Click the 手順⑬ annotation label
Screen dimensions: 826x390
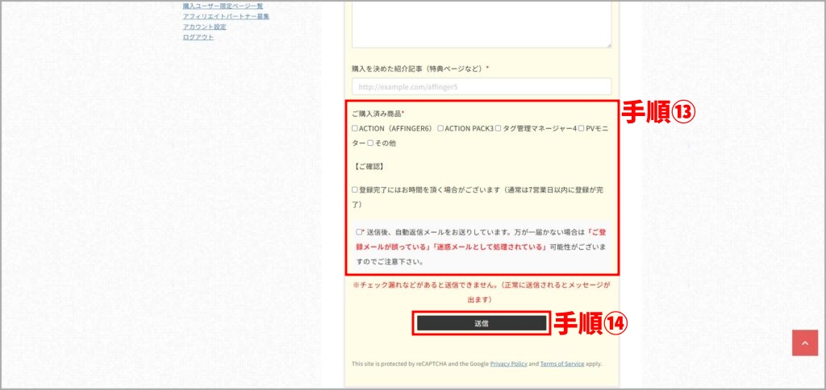point(659,114)
